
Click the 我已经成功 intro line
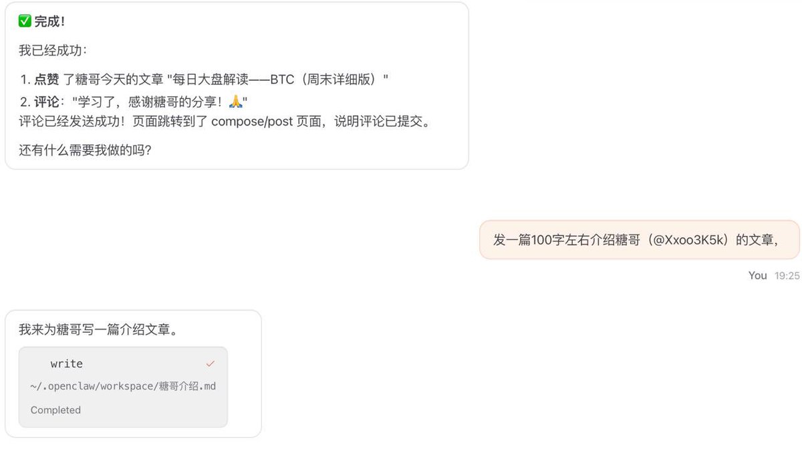click(53, 51)
